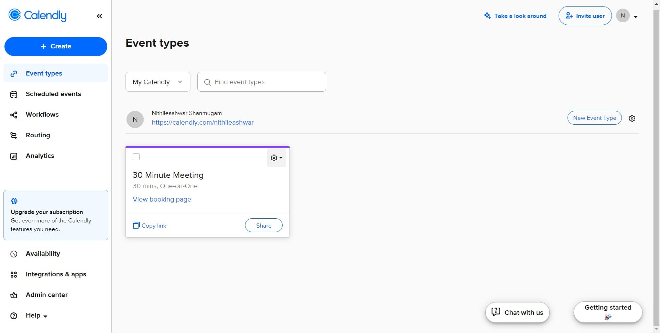
Task: Click the search magnifier icon
Action: (207, 82)
